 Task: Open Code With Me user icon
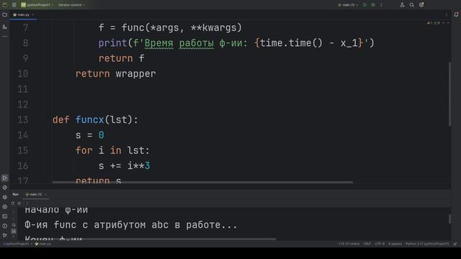pyautogui.click(x=402, y=5)
